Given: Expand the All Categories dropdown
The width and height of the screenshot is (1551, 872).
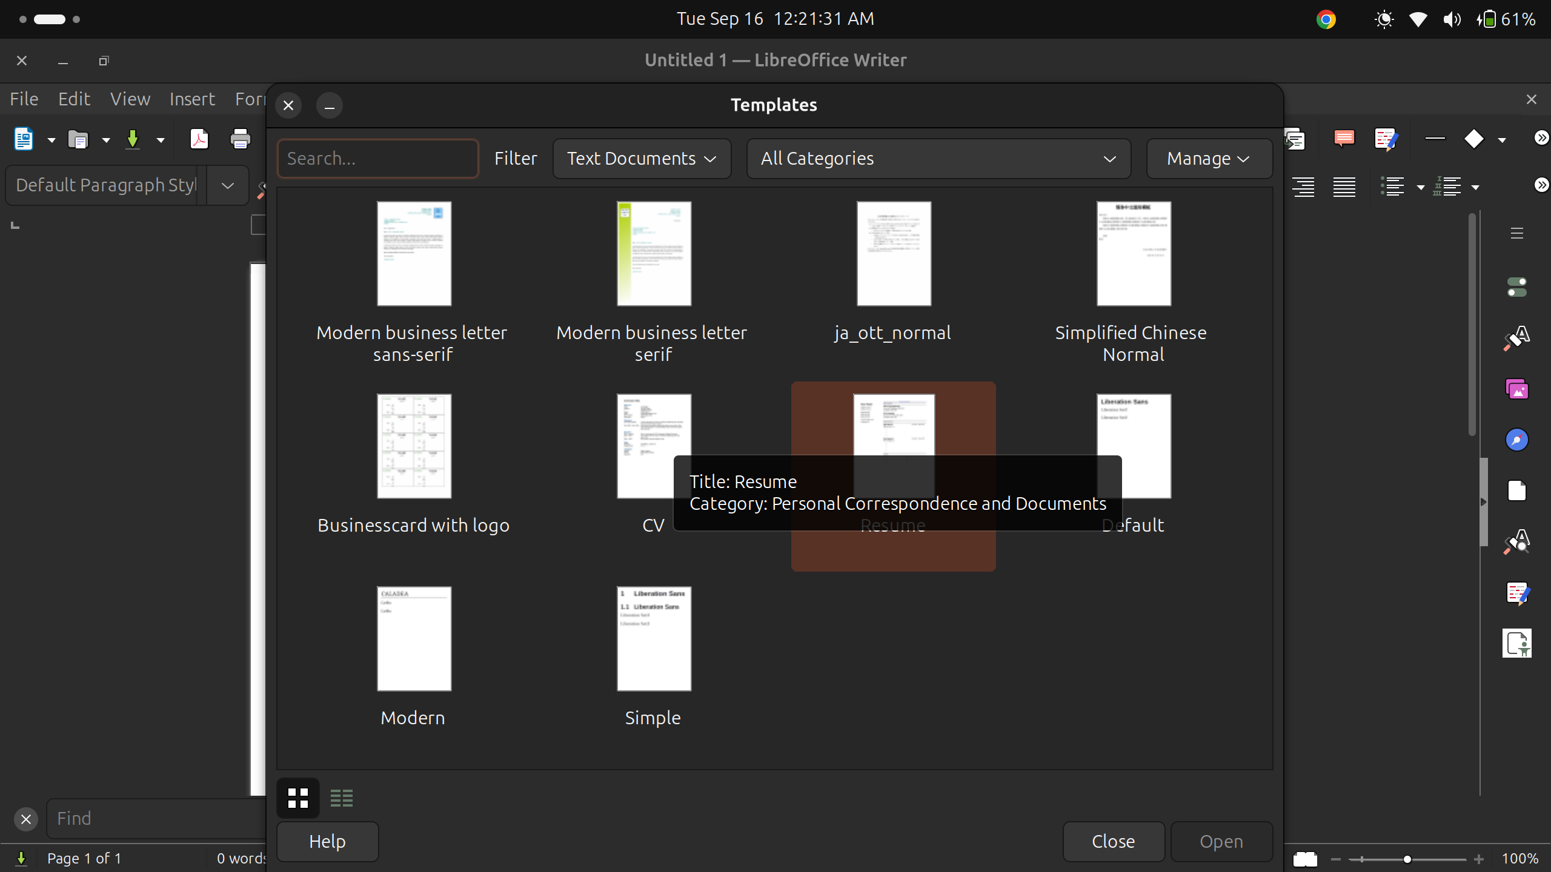Looking at the screenshot, I should click(x=938, y=158).
